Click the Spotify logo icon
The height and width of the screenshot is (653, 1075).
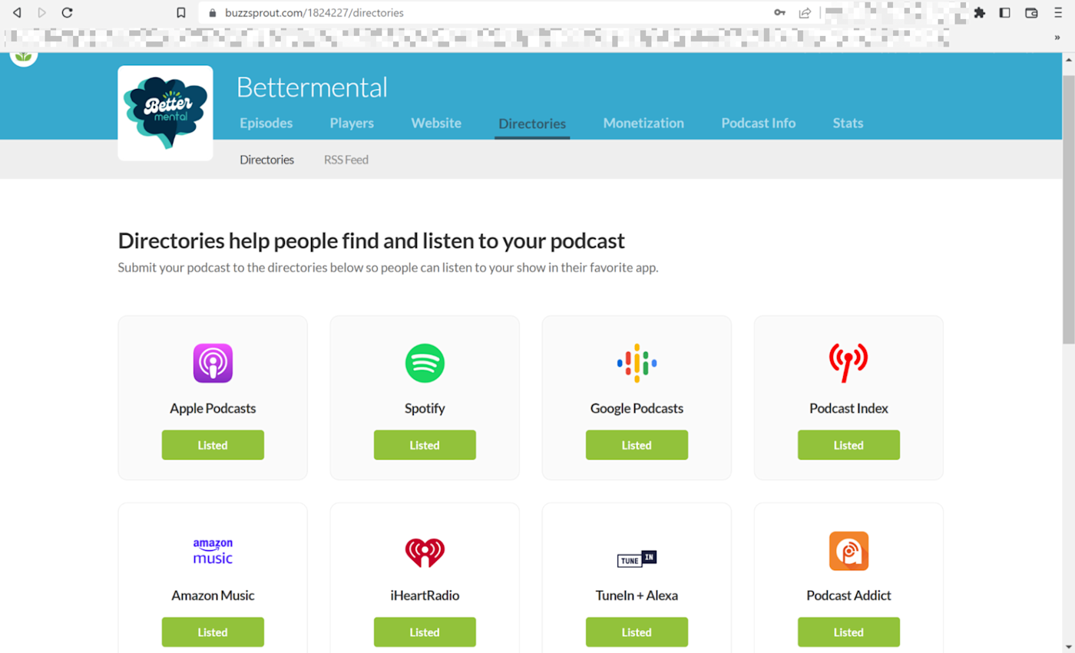[x=425, y=363]
